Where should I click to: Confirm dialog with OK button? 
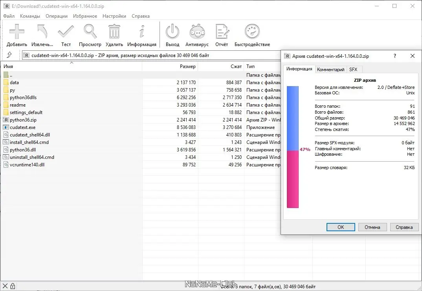coord(341,227)
